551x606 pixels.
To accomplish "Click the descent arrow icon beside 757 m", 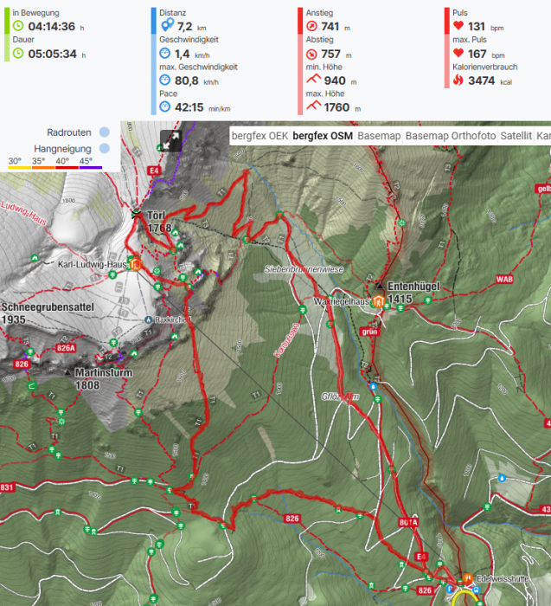I will coord(311,54).
